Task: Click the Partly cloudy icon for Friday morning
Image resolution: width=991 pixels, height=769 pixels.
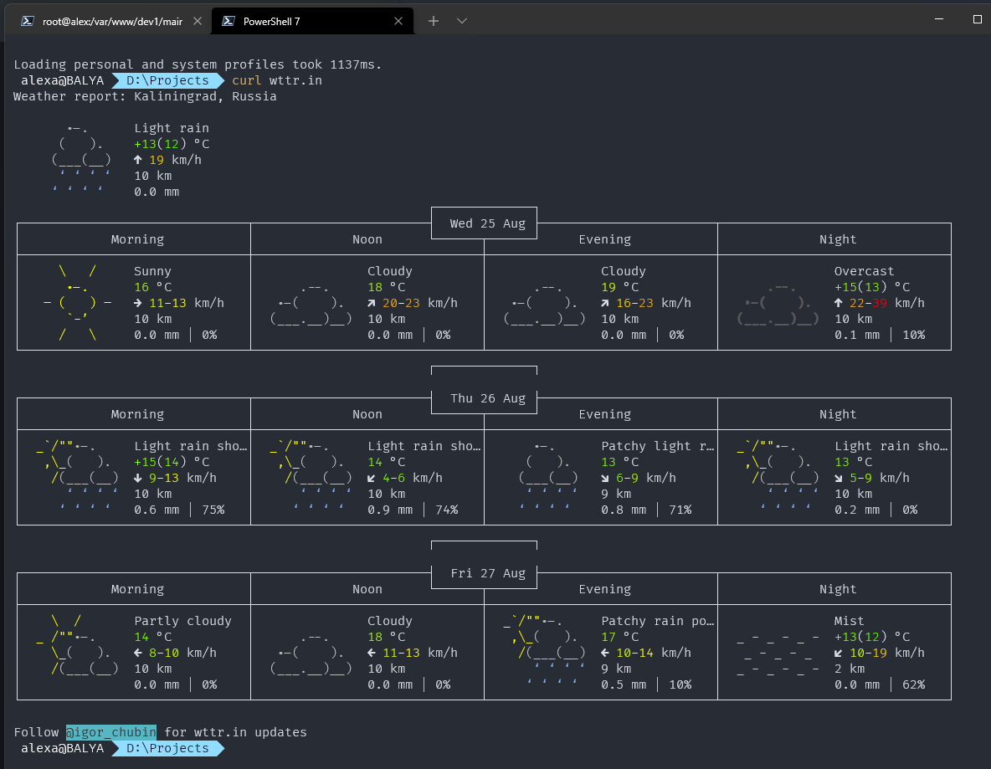Action: 78,644
